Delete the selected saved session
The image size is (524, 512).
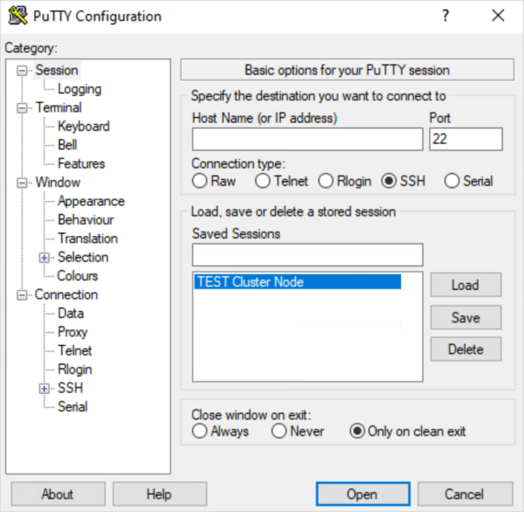(465, 350)
